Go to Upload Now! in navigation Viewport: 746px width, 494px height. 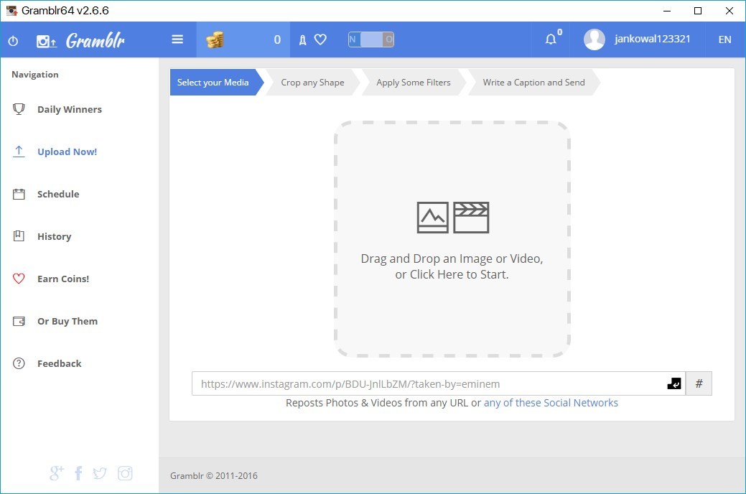coord(67,152)
